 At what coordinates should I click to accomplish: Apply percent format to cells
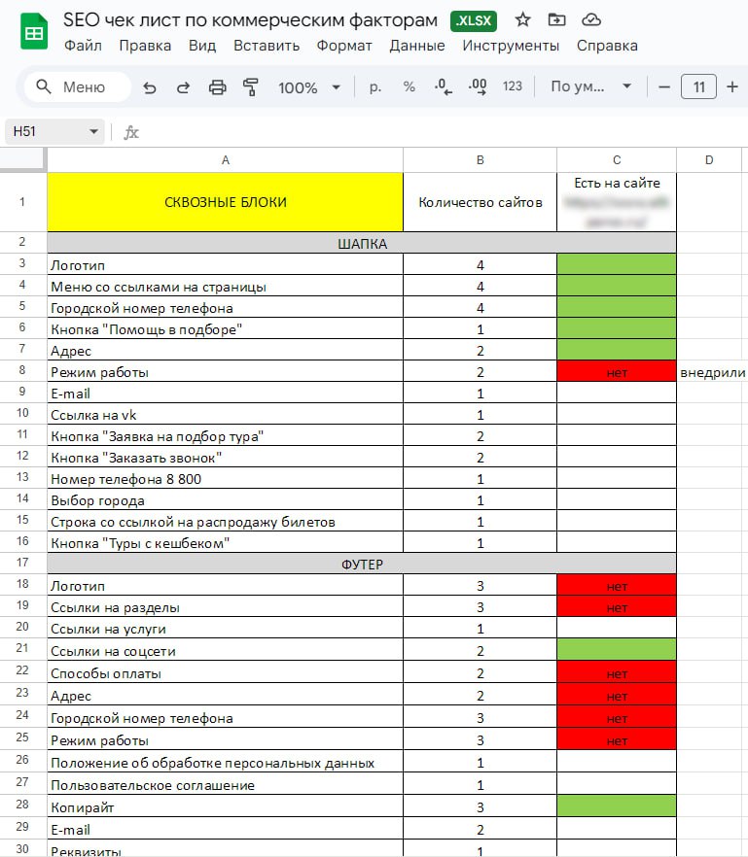tap(410, 87)
